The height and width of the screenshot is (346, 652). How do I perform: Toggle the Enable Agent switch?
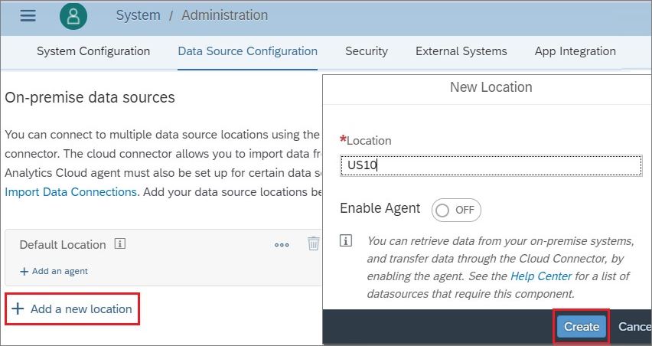pos(456,210)
